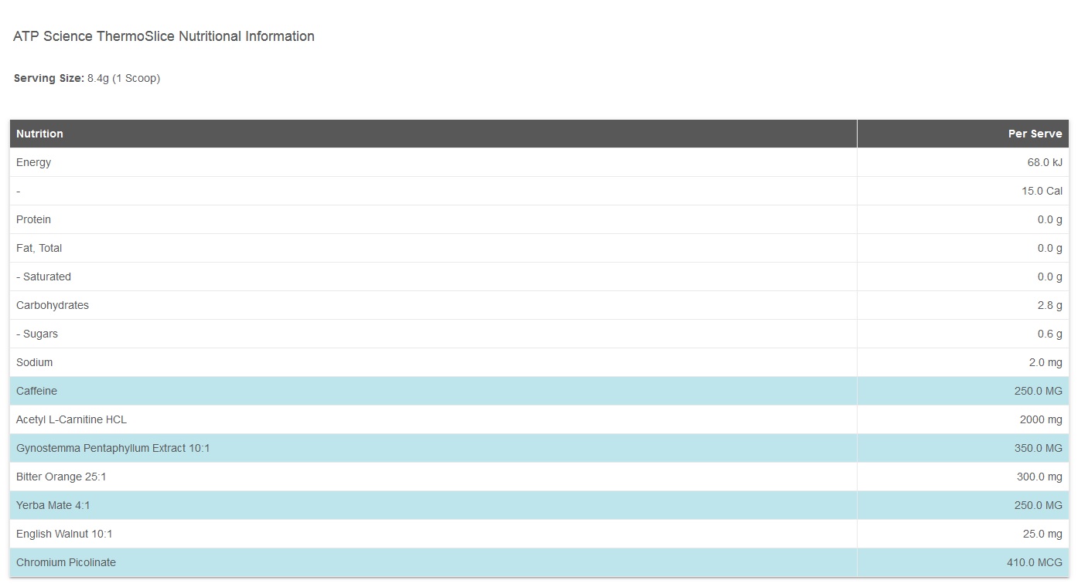
Task: Click the '410.0 MCG' value
Action: [x=1035, y=562]
